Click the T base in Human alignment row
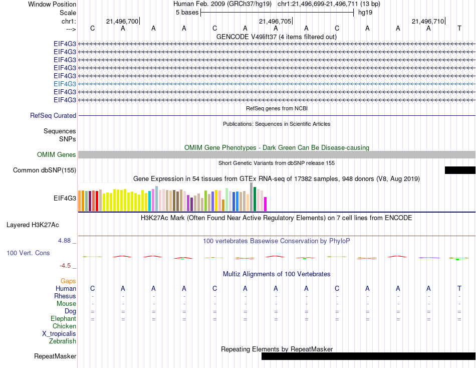This screenshot has width=476, height=368. [x=459, y=288]
